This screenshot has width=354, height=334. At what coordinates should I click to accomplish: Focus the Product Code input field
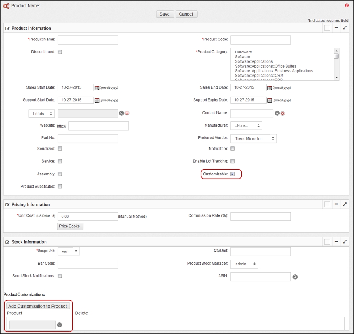260,40
